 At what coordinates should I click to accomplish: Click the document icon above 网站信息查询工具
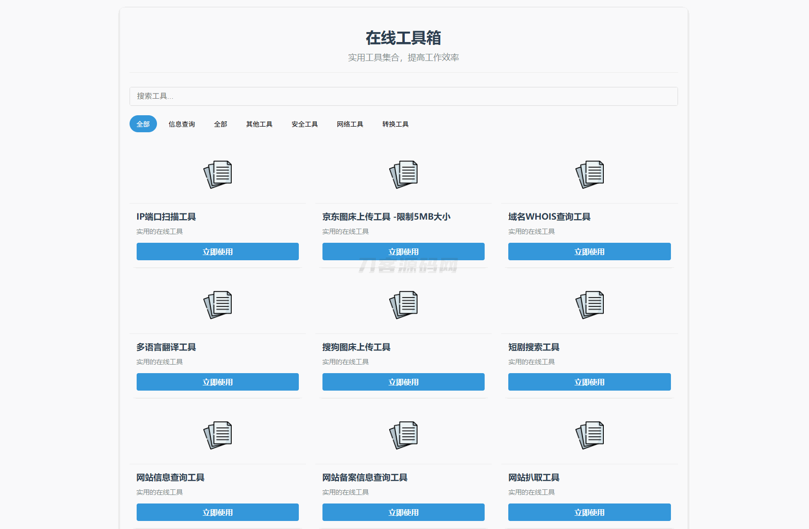point(217,435)
